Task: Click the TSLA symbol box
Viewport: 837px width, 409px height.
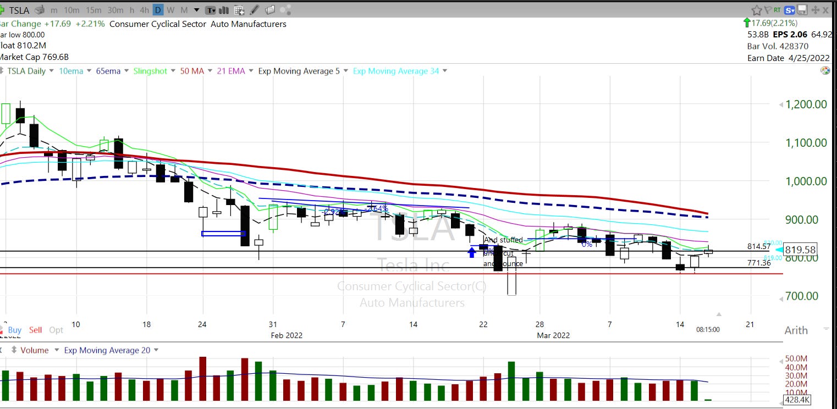Action: pos(19,10)
